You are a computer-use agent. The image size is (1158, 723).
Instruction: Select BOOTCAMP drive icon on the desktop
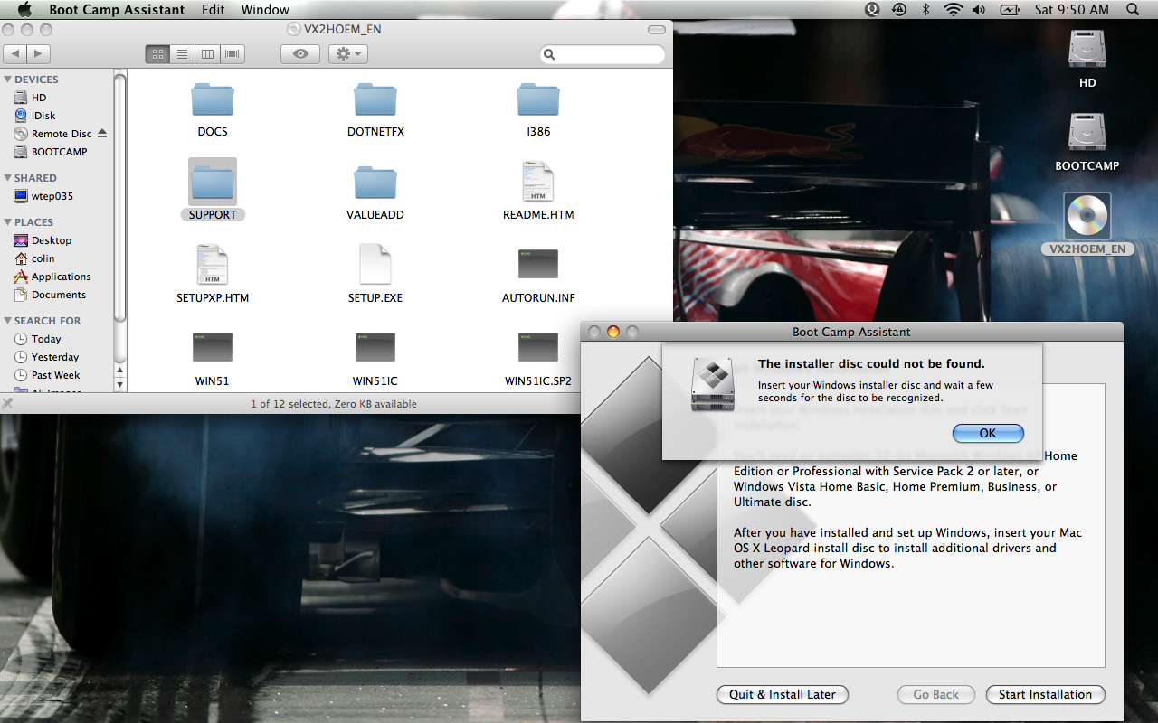coord(1087,133)
